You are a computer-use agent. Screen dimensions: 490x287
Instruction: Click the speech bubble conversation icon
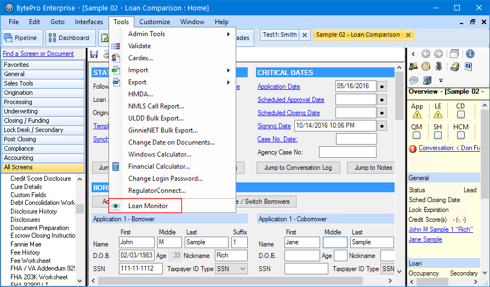(414, 81)
